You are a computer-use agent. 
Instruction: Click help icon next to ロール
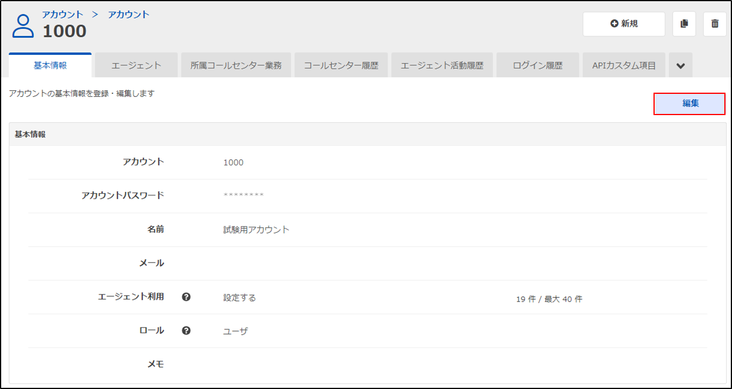pyautogui.click(x=186, y=331)
